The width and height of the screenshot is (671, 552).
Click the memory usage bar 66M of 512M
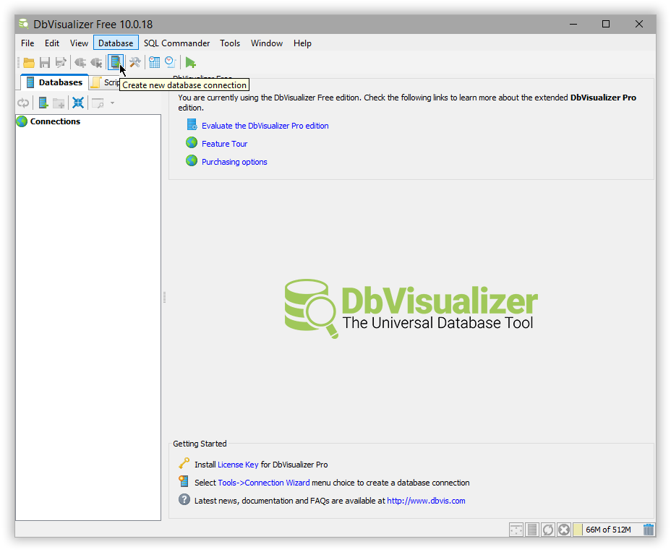607,530
